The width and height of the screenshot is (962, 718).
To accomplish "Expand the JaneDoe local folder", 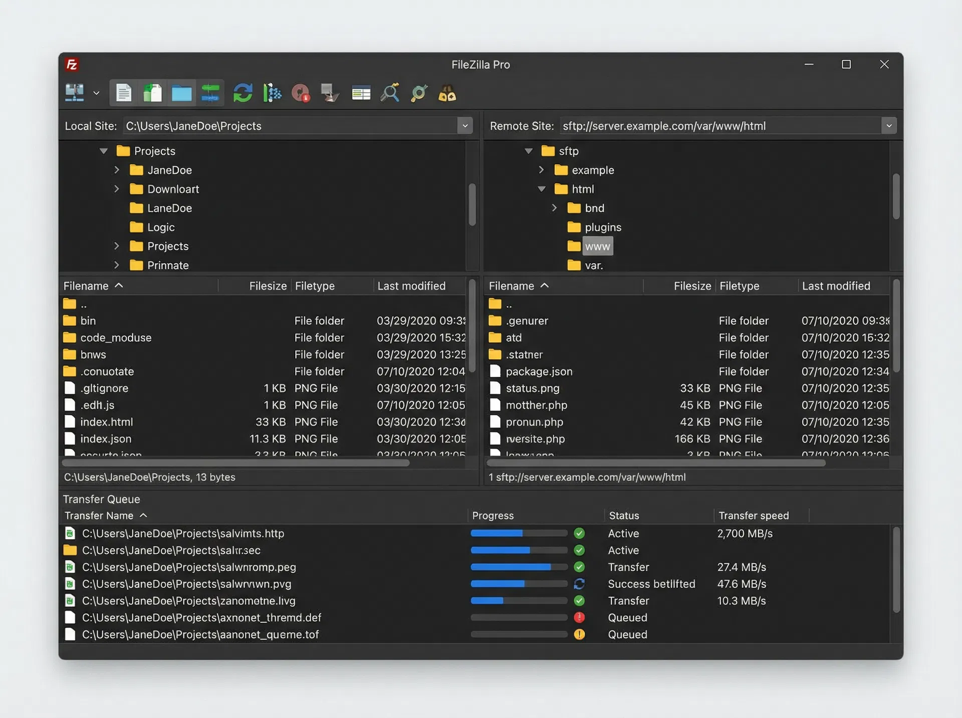I will coord(117,170).
